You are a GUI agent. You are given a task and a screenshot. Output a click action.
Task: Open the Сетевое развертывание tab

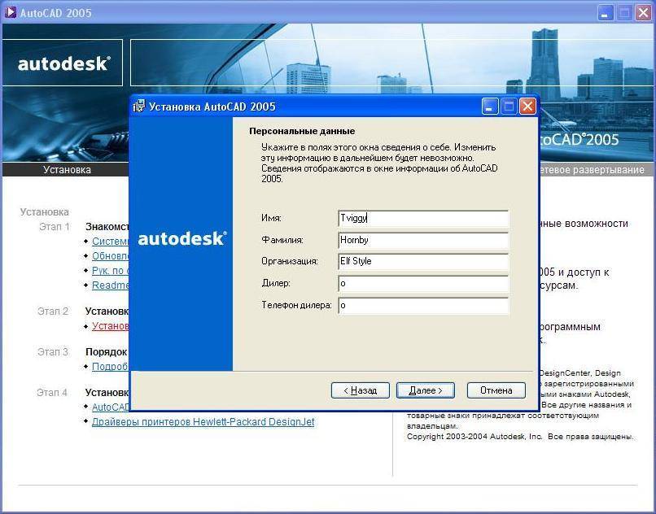point(592,170)
